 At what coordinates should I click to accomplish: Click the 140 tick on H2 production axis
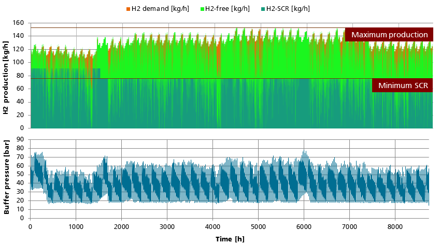pyautogui.click(x=18, y=36)
